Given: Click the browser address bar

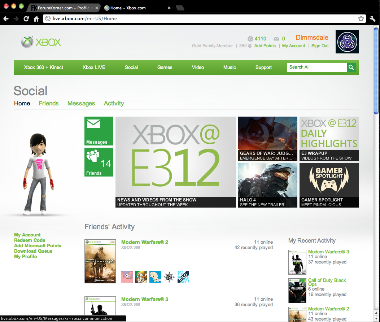Looking at the screenshot, I should [x=204, y=19].
